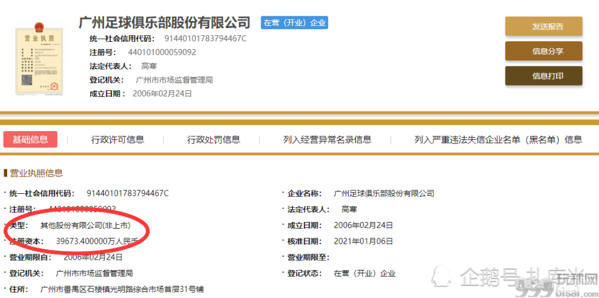Switch to the 行政许可信息 tab
Screen dimensions: 599x298
(x=117, y=139)
